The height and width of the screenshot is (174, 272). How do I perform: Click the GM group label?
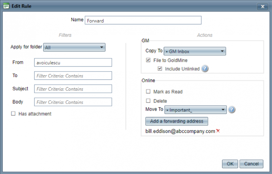(x=145, y=40)
